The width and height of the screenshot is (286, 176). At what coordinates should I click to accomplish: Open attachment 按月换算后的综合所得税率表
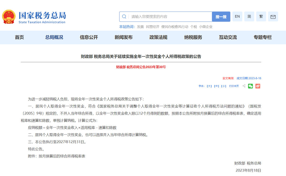[62, 156]
